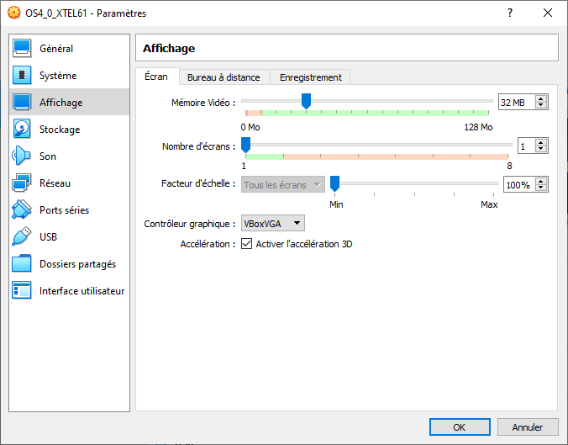Select the Ports séries icon

[23, 210]
